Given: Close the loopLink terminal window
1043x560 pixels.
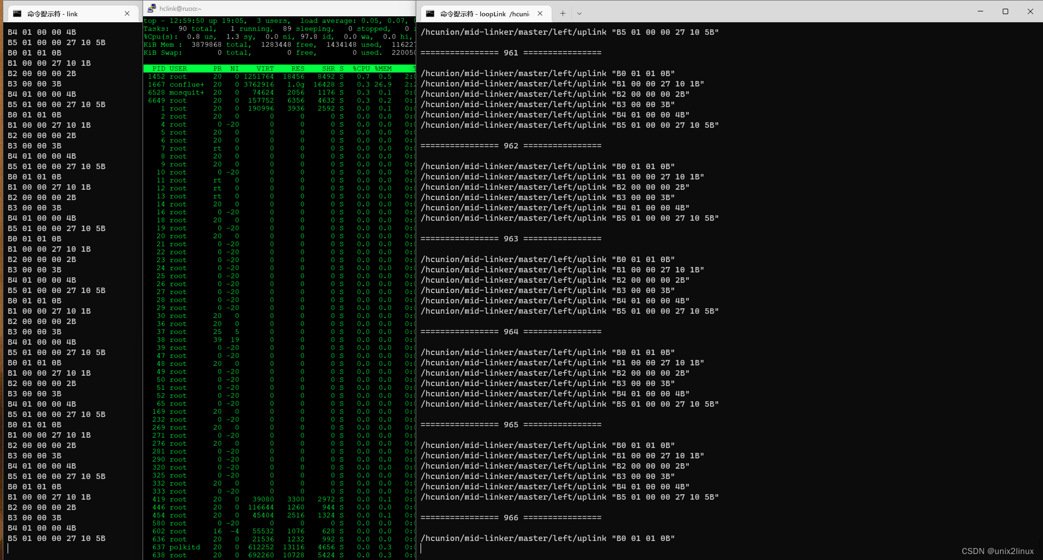Looking at the screenshot, I should point(1030,11).
